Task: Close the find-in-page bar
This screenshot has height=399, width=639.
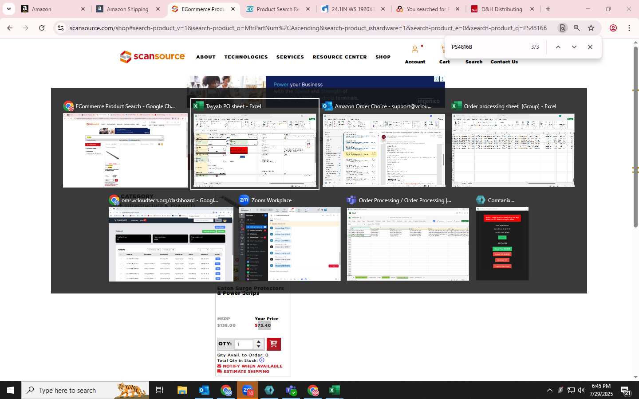Action: (x=590, y=47)
